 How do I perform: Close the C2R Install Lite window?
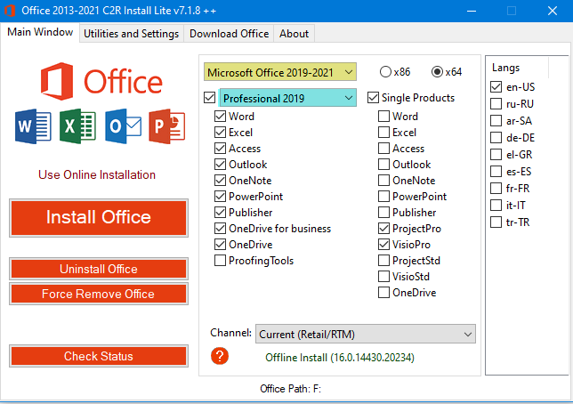553,11
